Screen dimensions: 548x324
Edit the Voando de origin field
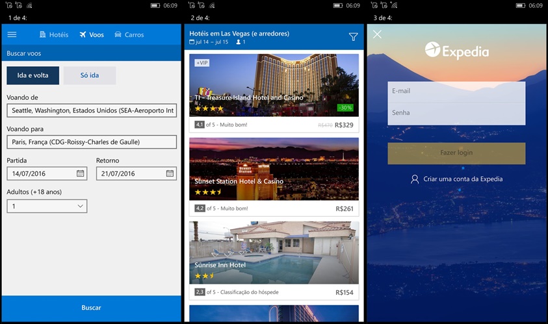92,110
